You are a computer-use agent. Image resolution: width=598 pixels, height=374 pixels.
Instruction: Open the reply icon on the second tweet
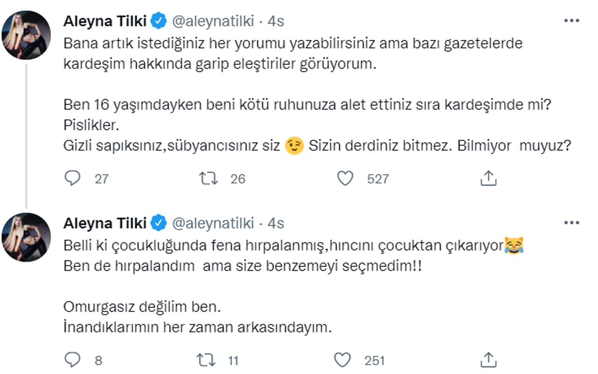pos(73,360)
